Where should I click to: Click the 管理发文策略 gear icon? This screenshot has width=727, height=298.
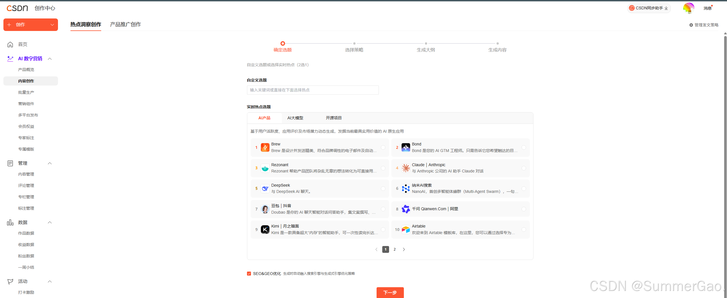pos(691,25)
